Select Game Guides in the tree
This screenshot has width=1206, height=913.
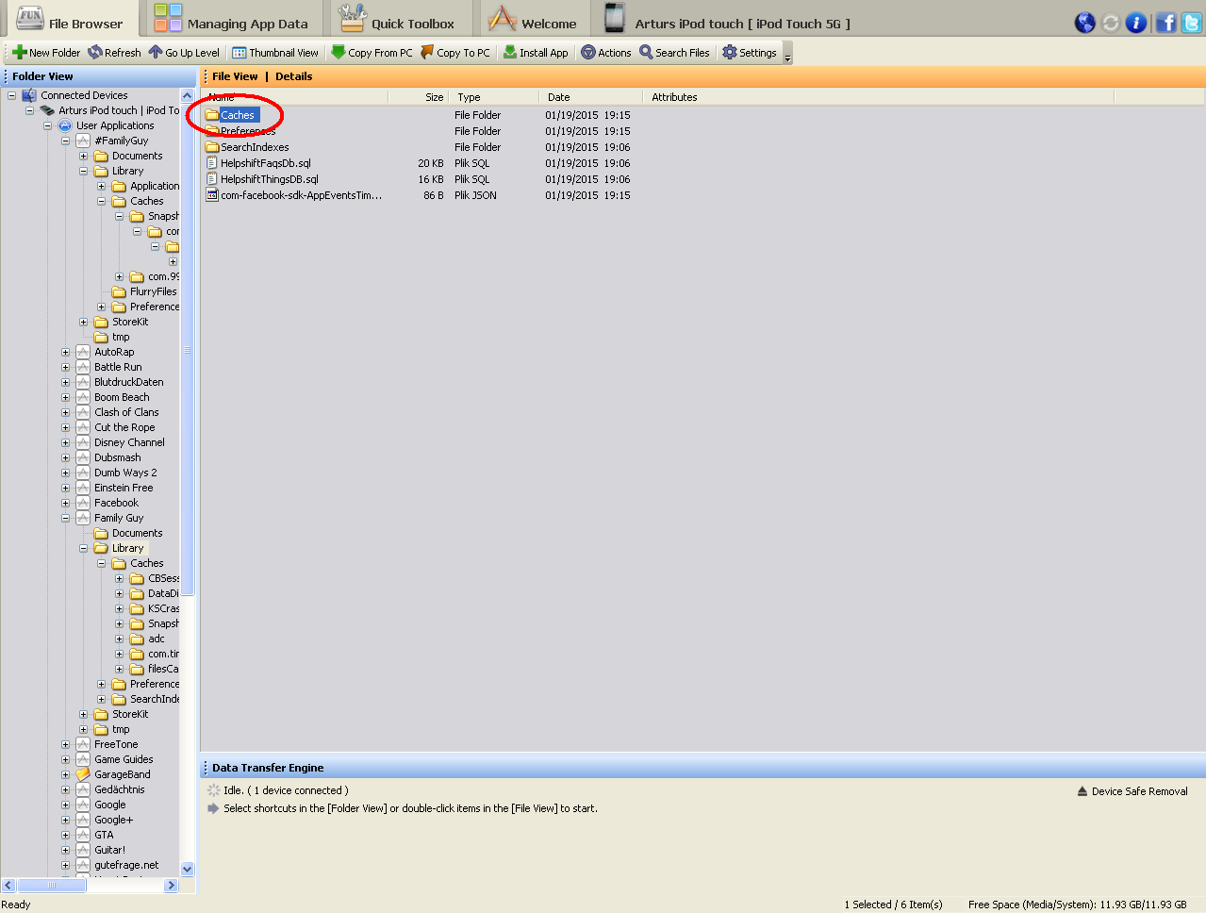(x=124, y=759)
